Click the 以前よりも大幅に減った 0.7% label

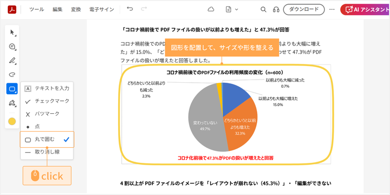point(285,83)
